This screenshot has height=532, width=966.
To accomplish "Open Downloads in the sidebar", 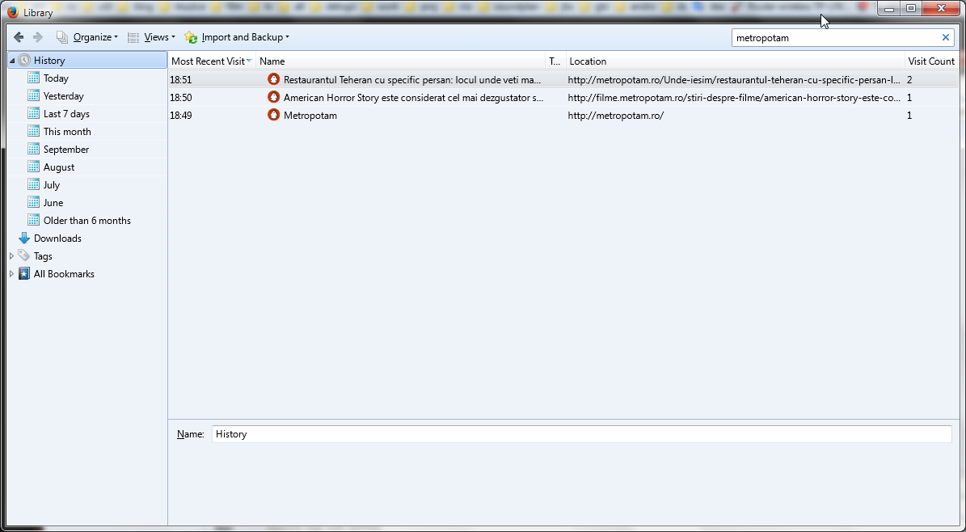I will (57, 239).
